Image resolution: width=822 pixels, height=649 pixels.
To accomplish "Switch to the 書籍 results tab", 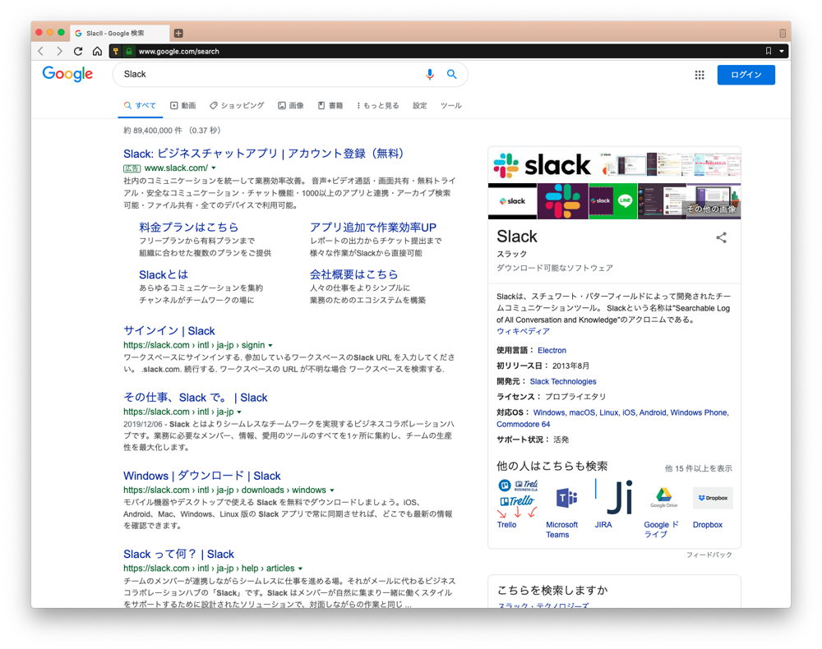I will 330,105.
